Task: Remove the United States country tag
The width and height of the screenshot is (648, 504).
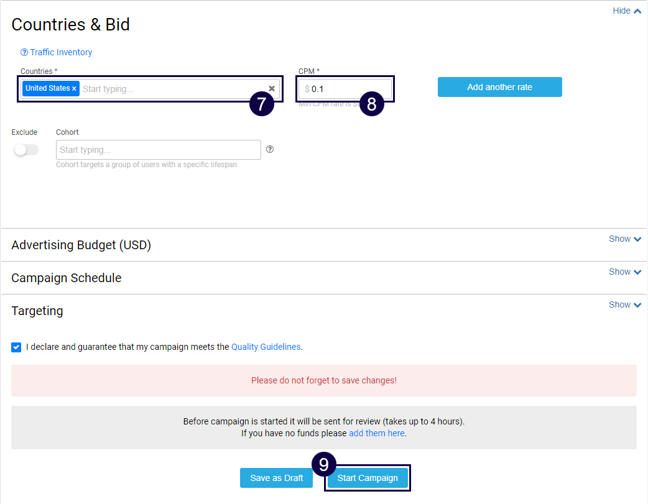Action: 74,89
